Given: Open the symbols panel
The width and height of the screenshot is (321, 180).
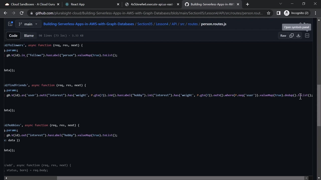Looking at the screenshot, I should click(x=307, y=35).
